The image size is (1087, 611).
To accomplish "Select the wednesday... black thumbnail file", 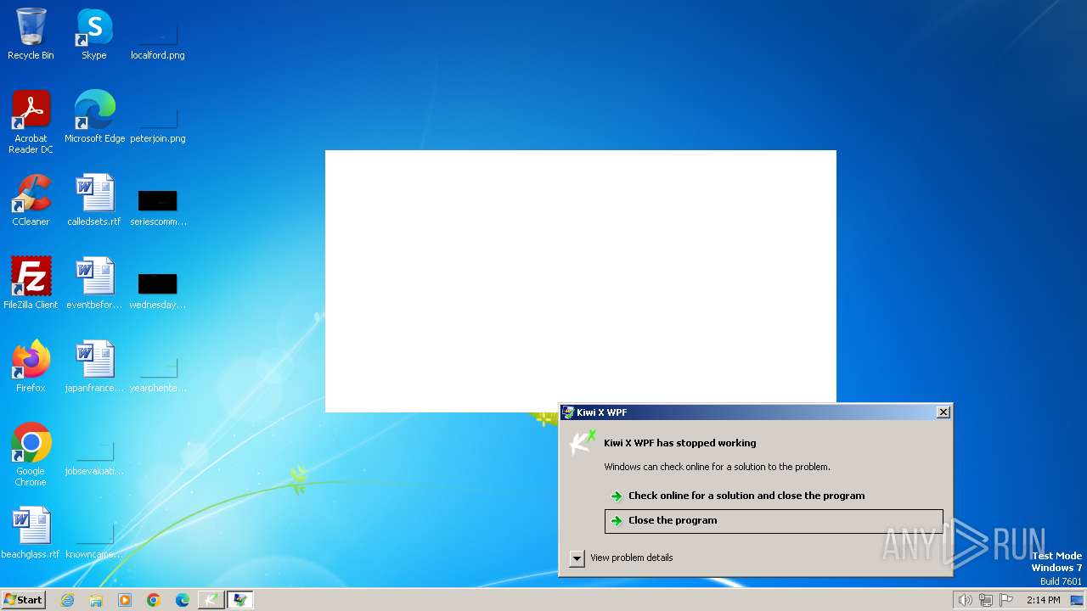I will pos(158,284).
